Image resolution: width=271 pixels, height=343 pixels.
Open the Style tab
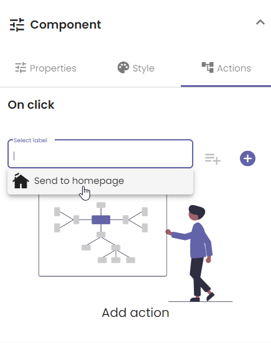[135, 68]
